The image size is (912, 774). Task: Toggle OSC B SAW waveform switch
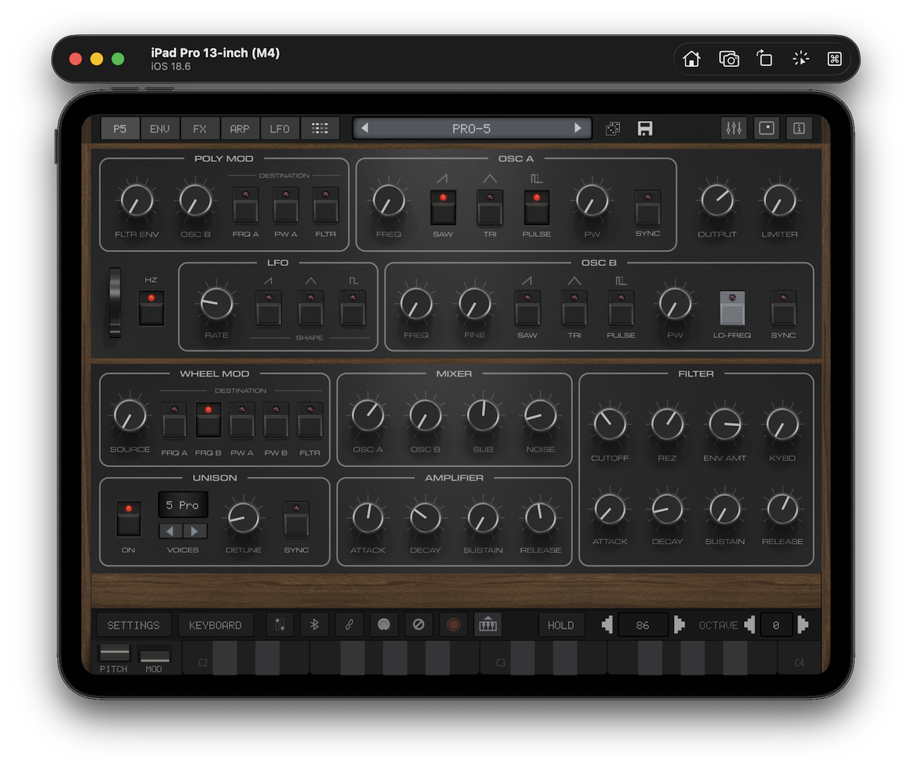click(527, 308)
